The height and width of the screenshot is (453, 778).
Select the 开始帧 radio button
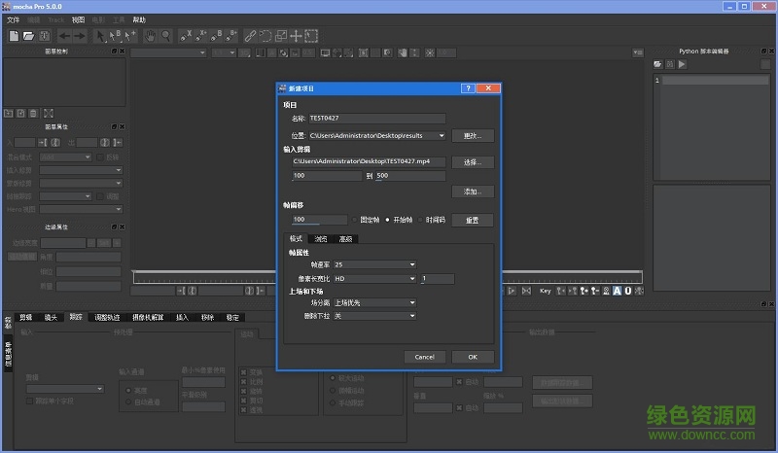(x=387, y=220)
